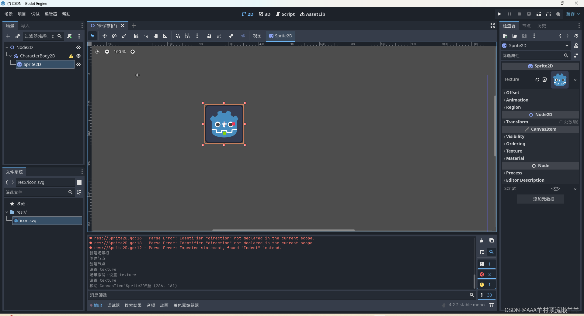
Task: Switch to the 3D workspace
Action: [x=265, y=14]
